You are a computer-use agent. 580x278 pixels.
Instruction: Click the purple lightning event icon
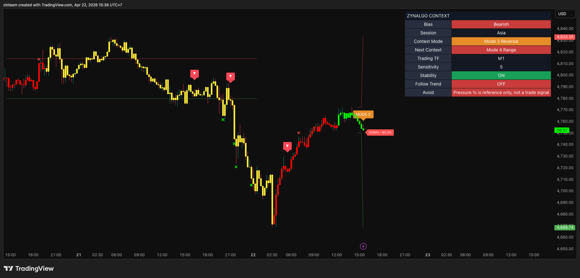pos(363,246)
